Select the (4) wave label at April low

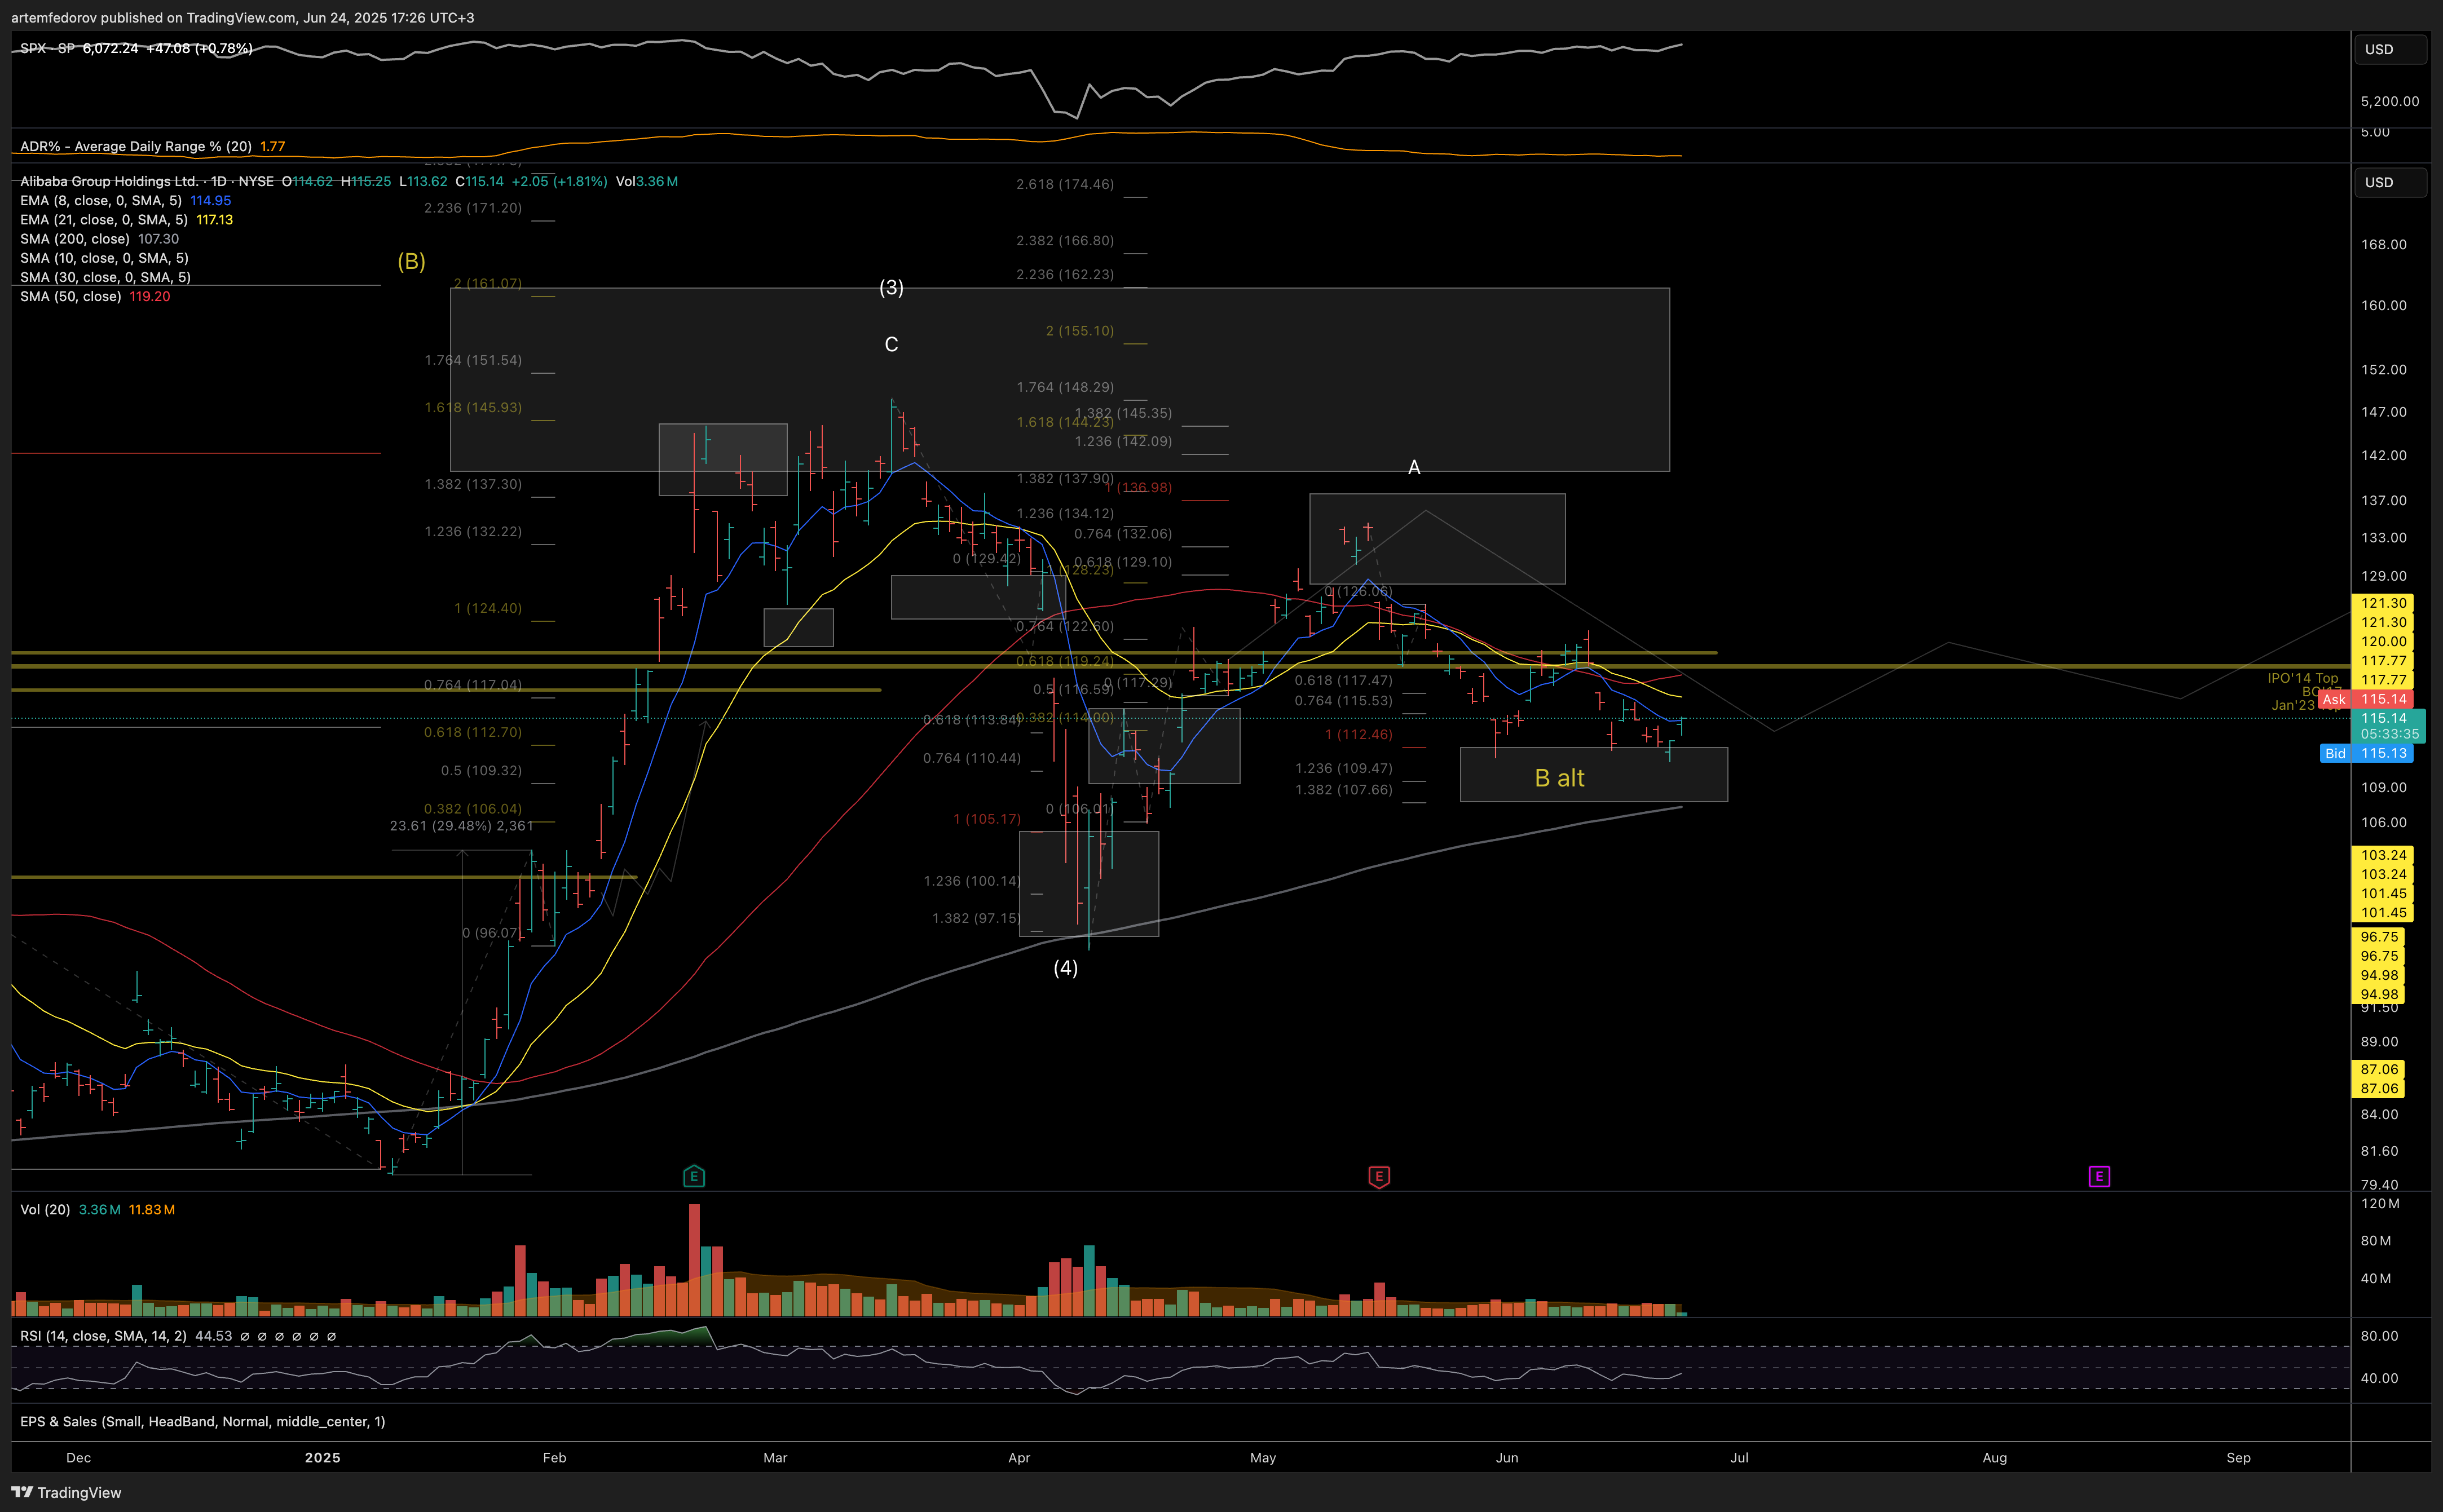1066,967
